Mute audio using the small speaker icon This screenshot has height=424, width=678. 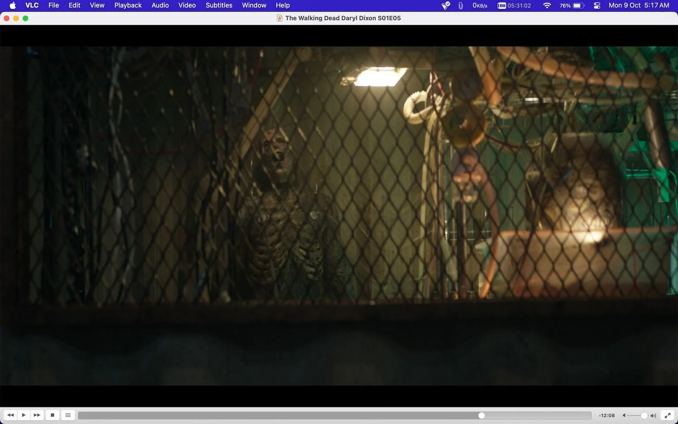point(624,416)
